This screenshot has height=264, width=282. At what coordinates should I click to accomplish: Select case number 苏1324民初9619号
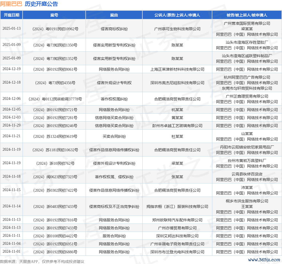tap(62, 136)
